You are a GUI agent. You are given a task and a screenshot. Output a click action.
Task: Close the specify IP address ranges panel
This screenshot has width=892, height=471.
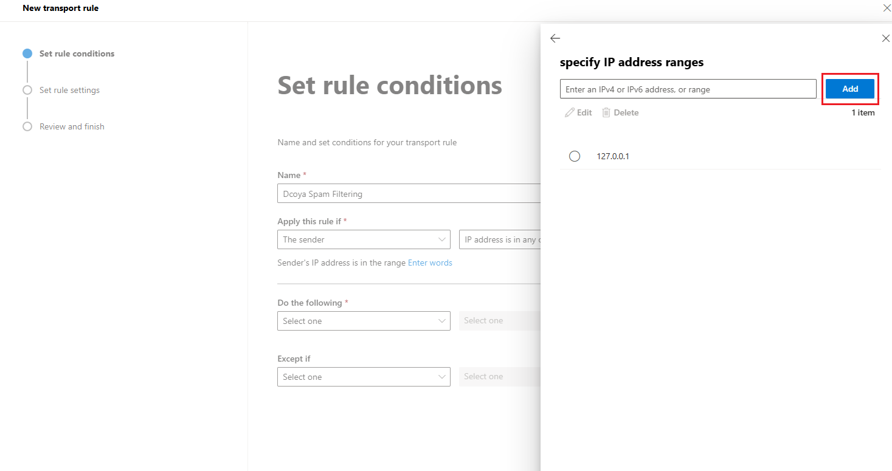click(x=885, y=38)
